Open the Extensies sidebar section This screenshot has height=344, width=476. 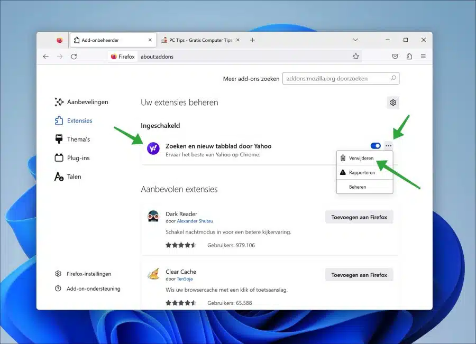click(74, 120)
